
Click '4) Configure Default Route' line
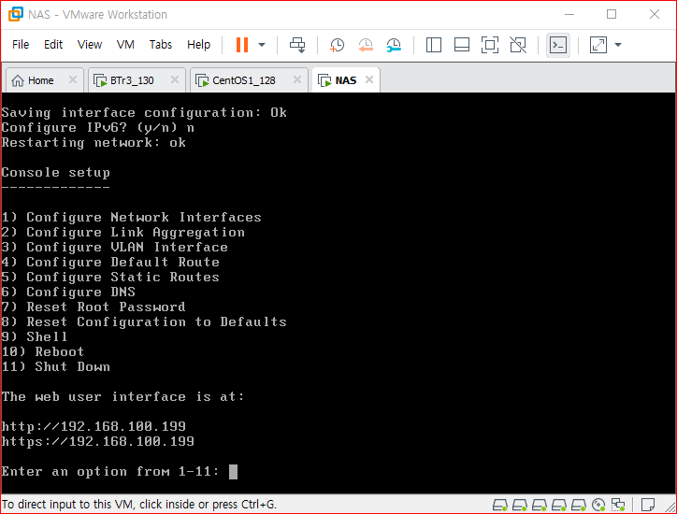coord(110,262)
